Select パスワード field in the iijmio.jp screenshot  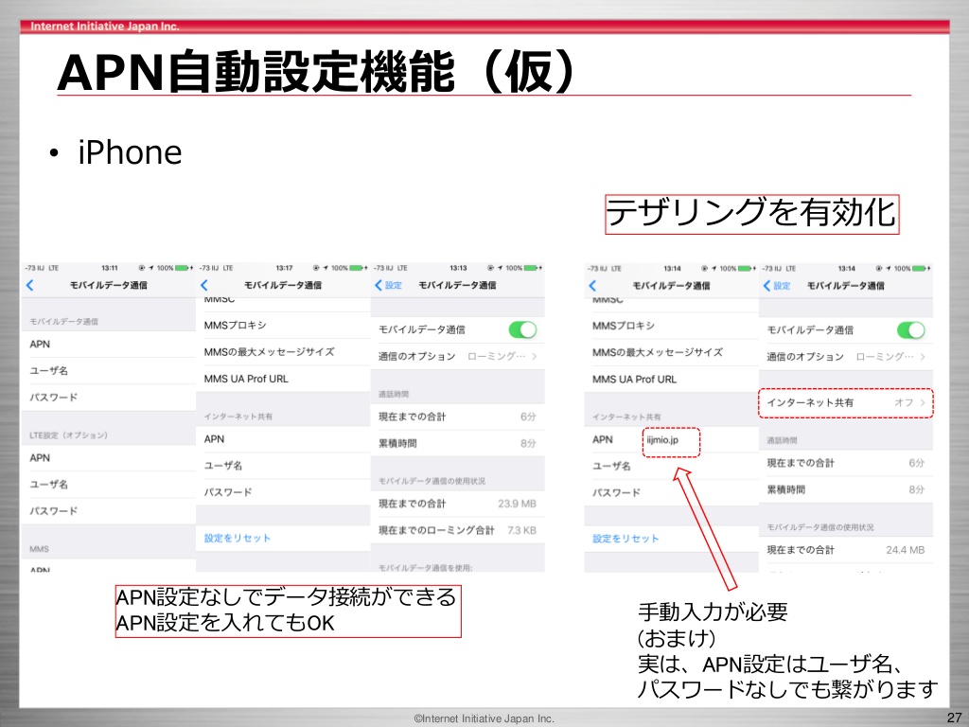tap(671, 492)
